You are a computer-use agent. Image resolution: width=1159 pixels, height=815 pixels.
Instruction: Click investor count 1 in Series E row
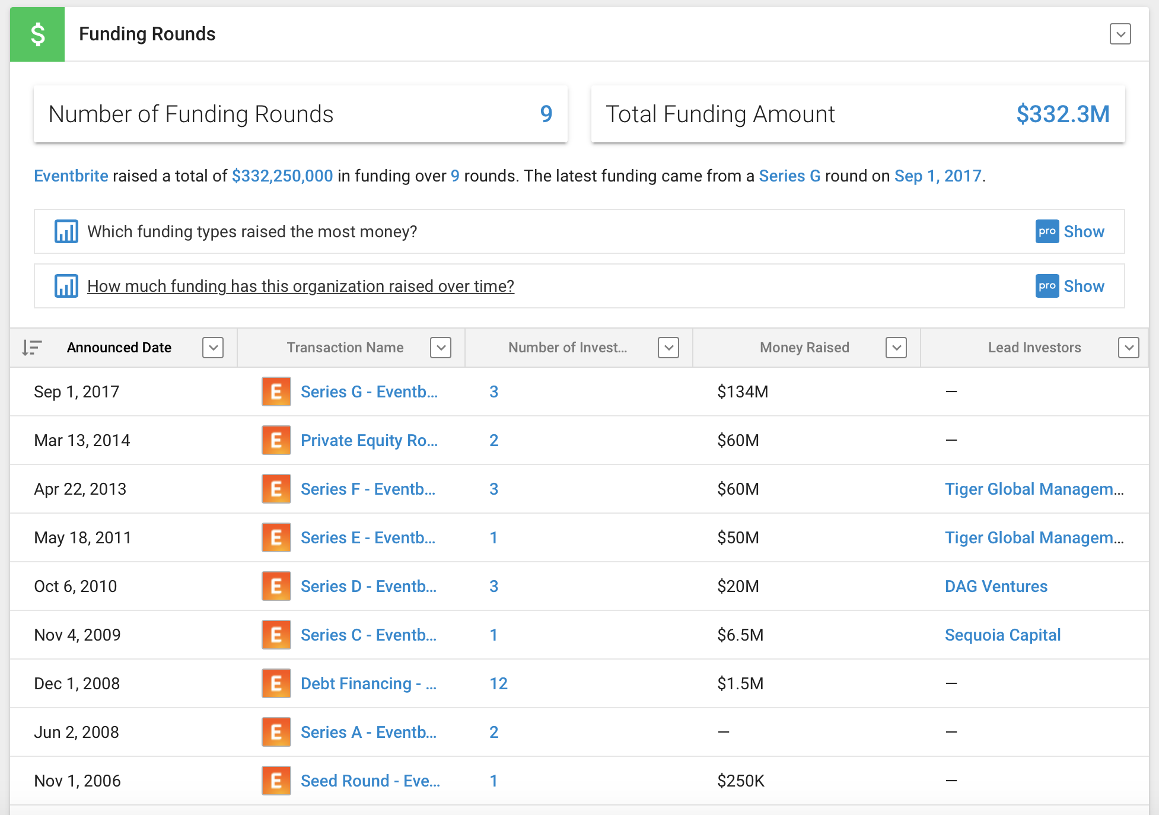(x=493, y=537)
